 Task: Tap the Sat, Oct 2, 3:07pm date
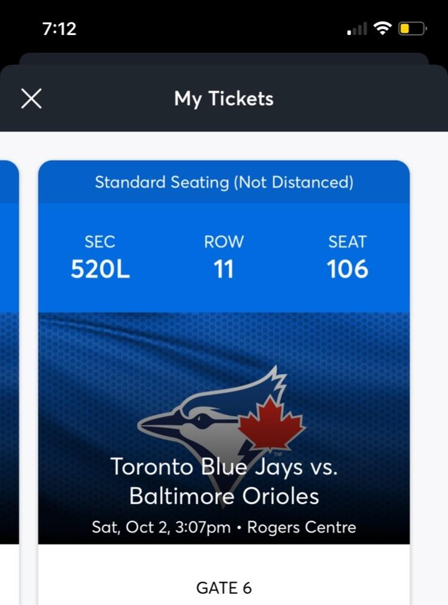pos(161,527)
